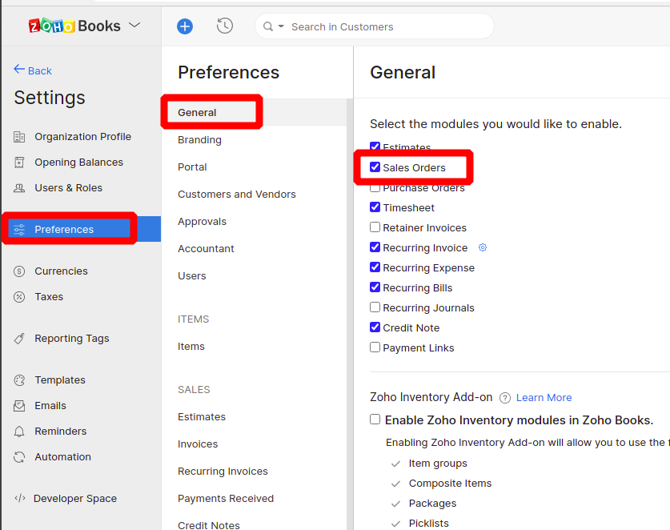Open Users in the Preferences list
Viewport: 670px width, 530px height.
pos(192,276)
